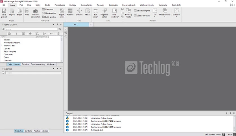Screen dimensions: 236x136
Task: Click Save as template
Action: [142, 11]
